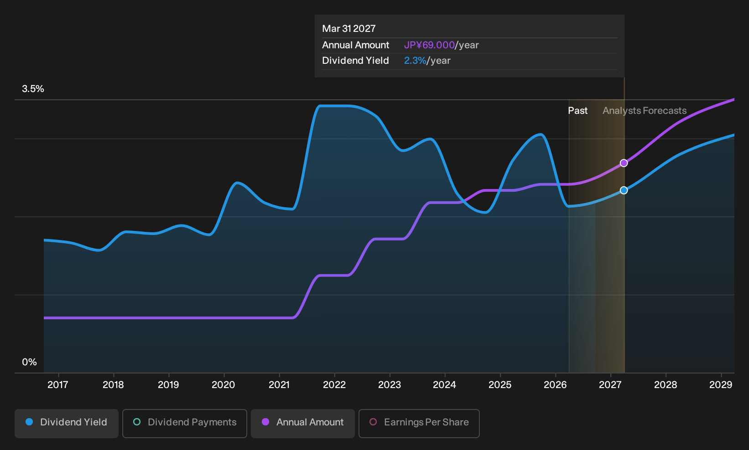Click the blue Dividend Yield legend dot
This screenshot has width=749, height=450.
click(x=29, y=422)
